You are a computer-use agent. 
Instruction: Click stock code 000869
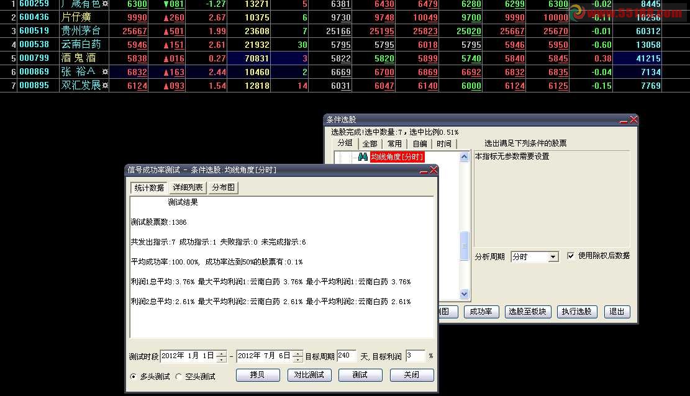34,72
